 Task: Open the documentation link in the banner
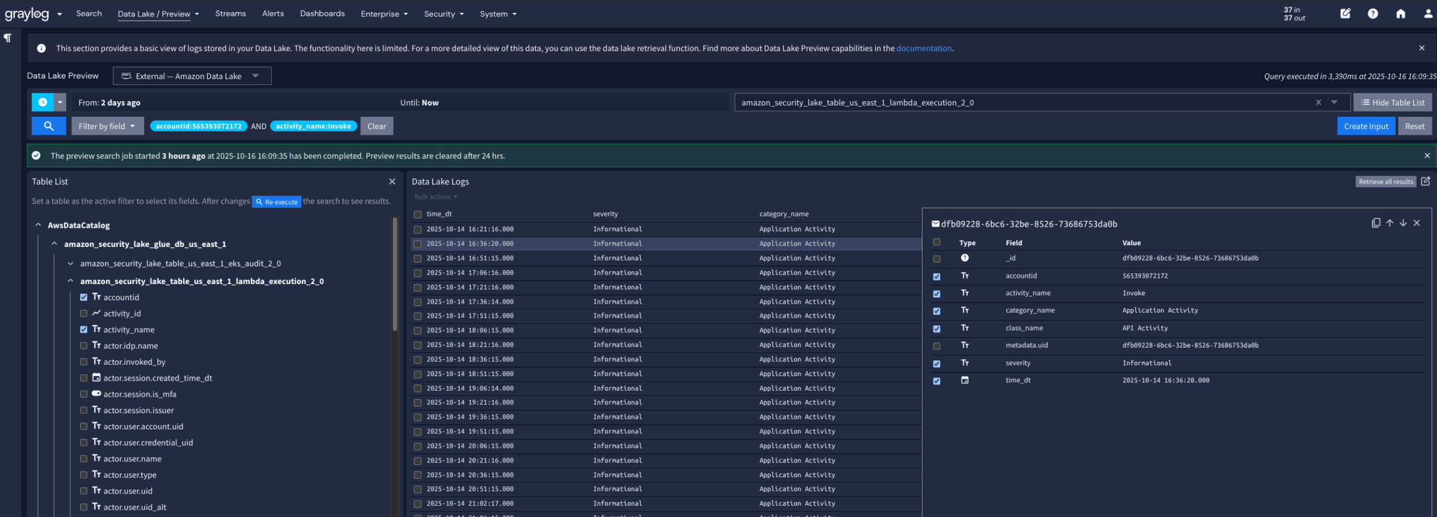[924, 48]
